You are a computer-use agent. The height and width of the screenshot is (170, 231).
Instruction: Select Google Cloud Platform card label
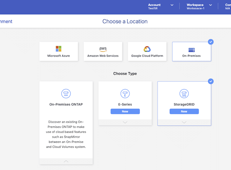[x=147, y=56]
